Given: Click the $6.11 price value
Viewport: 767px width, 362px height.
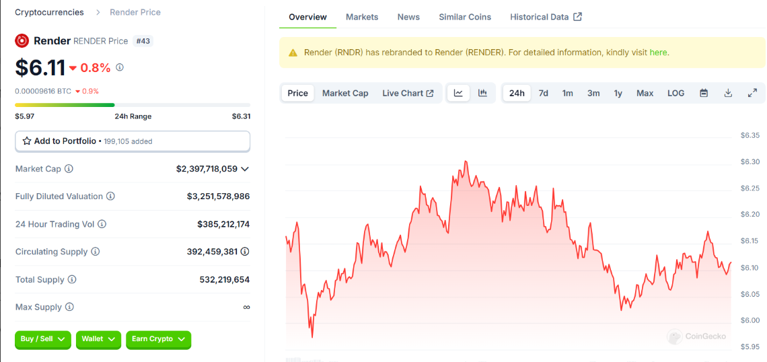Looking at the screenshot, I should 40,67.
